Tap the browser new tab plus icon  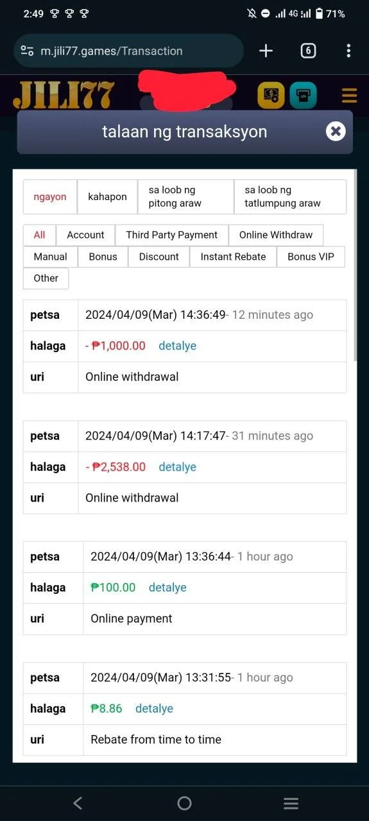[x=266, y=51]
